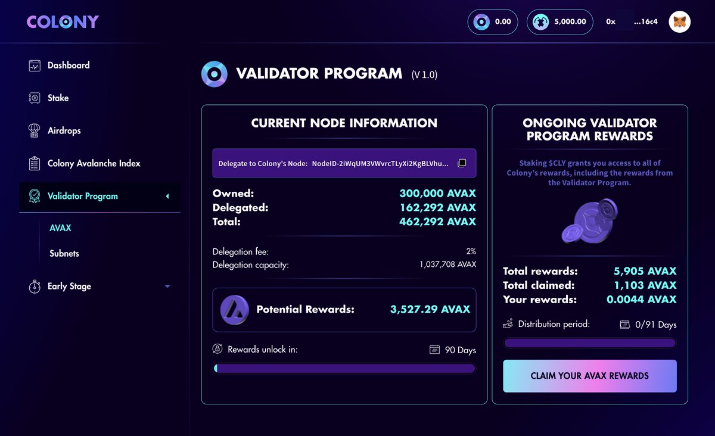
Task: Click the Colony logo in header
Action: (63, 22)
